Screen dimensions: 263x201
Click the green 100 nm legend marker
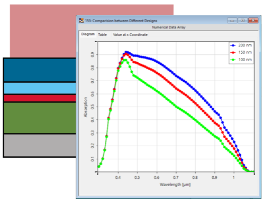click(233, 60)
